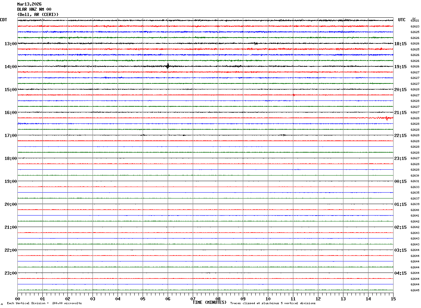
Task: Click the TIME (MINUTES) axis label
Action: [209, 302]
